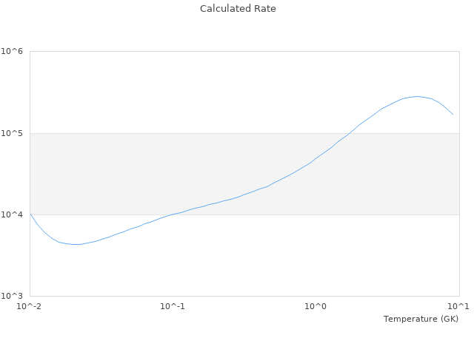Select the 10^4 y-axis label
Image resolution: width=474 pixels, height=355 pixels.
pos(12,214)
